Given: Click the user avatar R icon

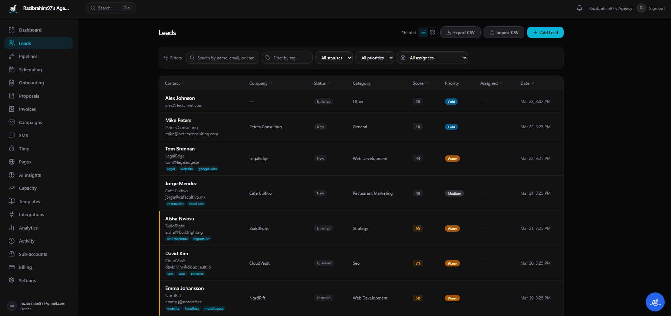Looking at the screenshot, I should [x=641, y=8].
